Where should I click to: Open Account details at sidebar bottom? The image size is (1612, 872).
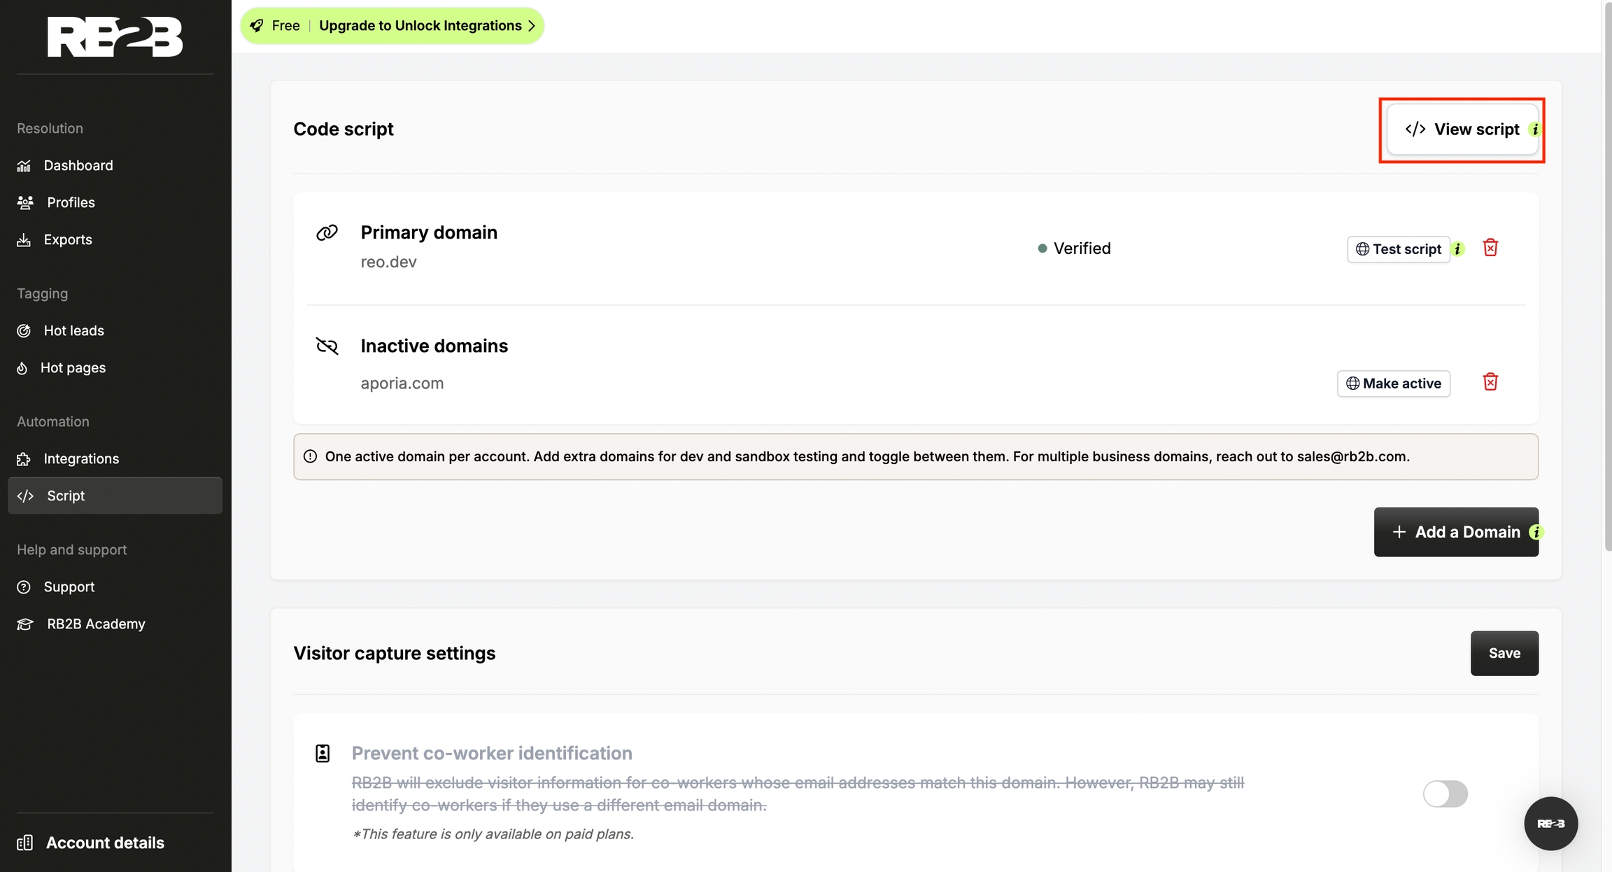(x=105, y=843)
